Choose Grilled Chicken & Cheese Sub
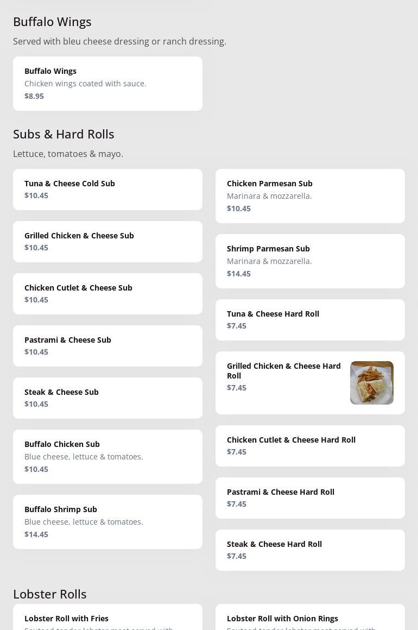418x630 pixels. click(107, 242)
